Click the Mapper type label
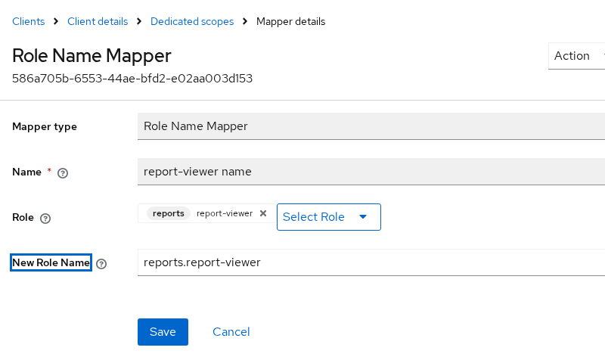The width and height of the screenshot is (605, 360). point(45,126)
